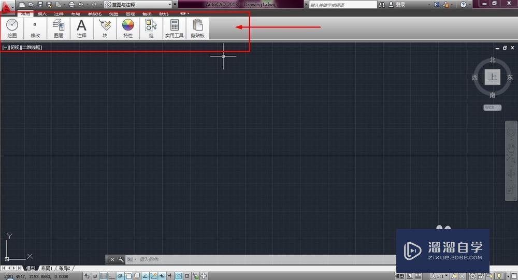Viewport: 518px width, 280px height.
Task: Toggle polar tracking in status bar
Action: (x=120, y=276)
